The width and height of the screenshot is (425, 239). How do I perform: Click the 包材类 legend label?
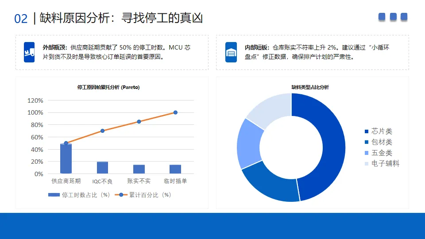[x=382, y=142]
